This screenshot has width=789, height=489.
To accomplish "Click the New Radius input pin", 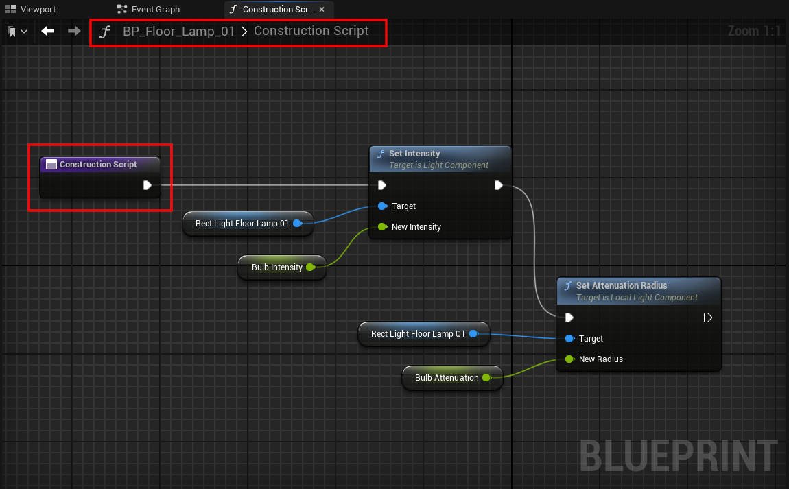I will tap(569, 359).
